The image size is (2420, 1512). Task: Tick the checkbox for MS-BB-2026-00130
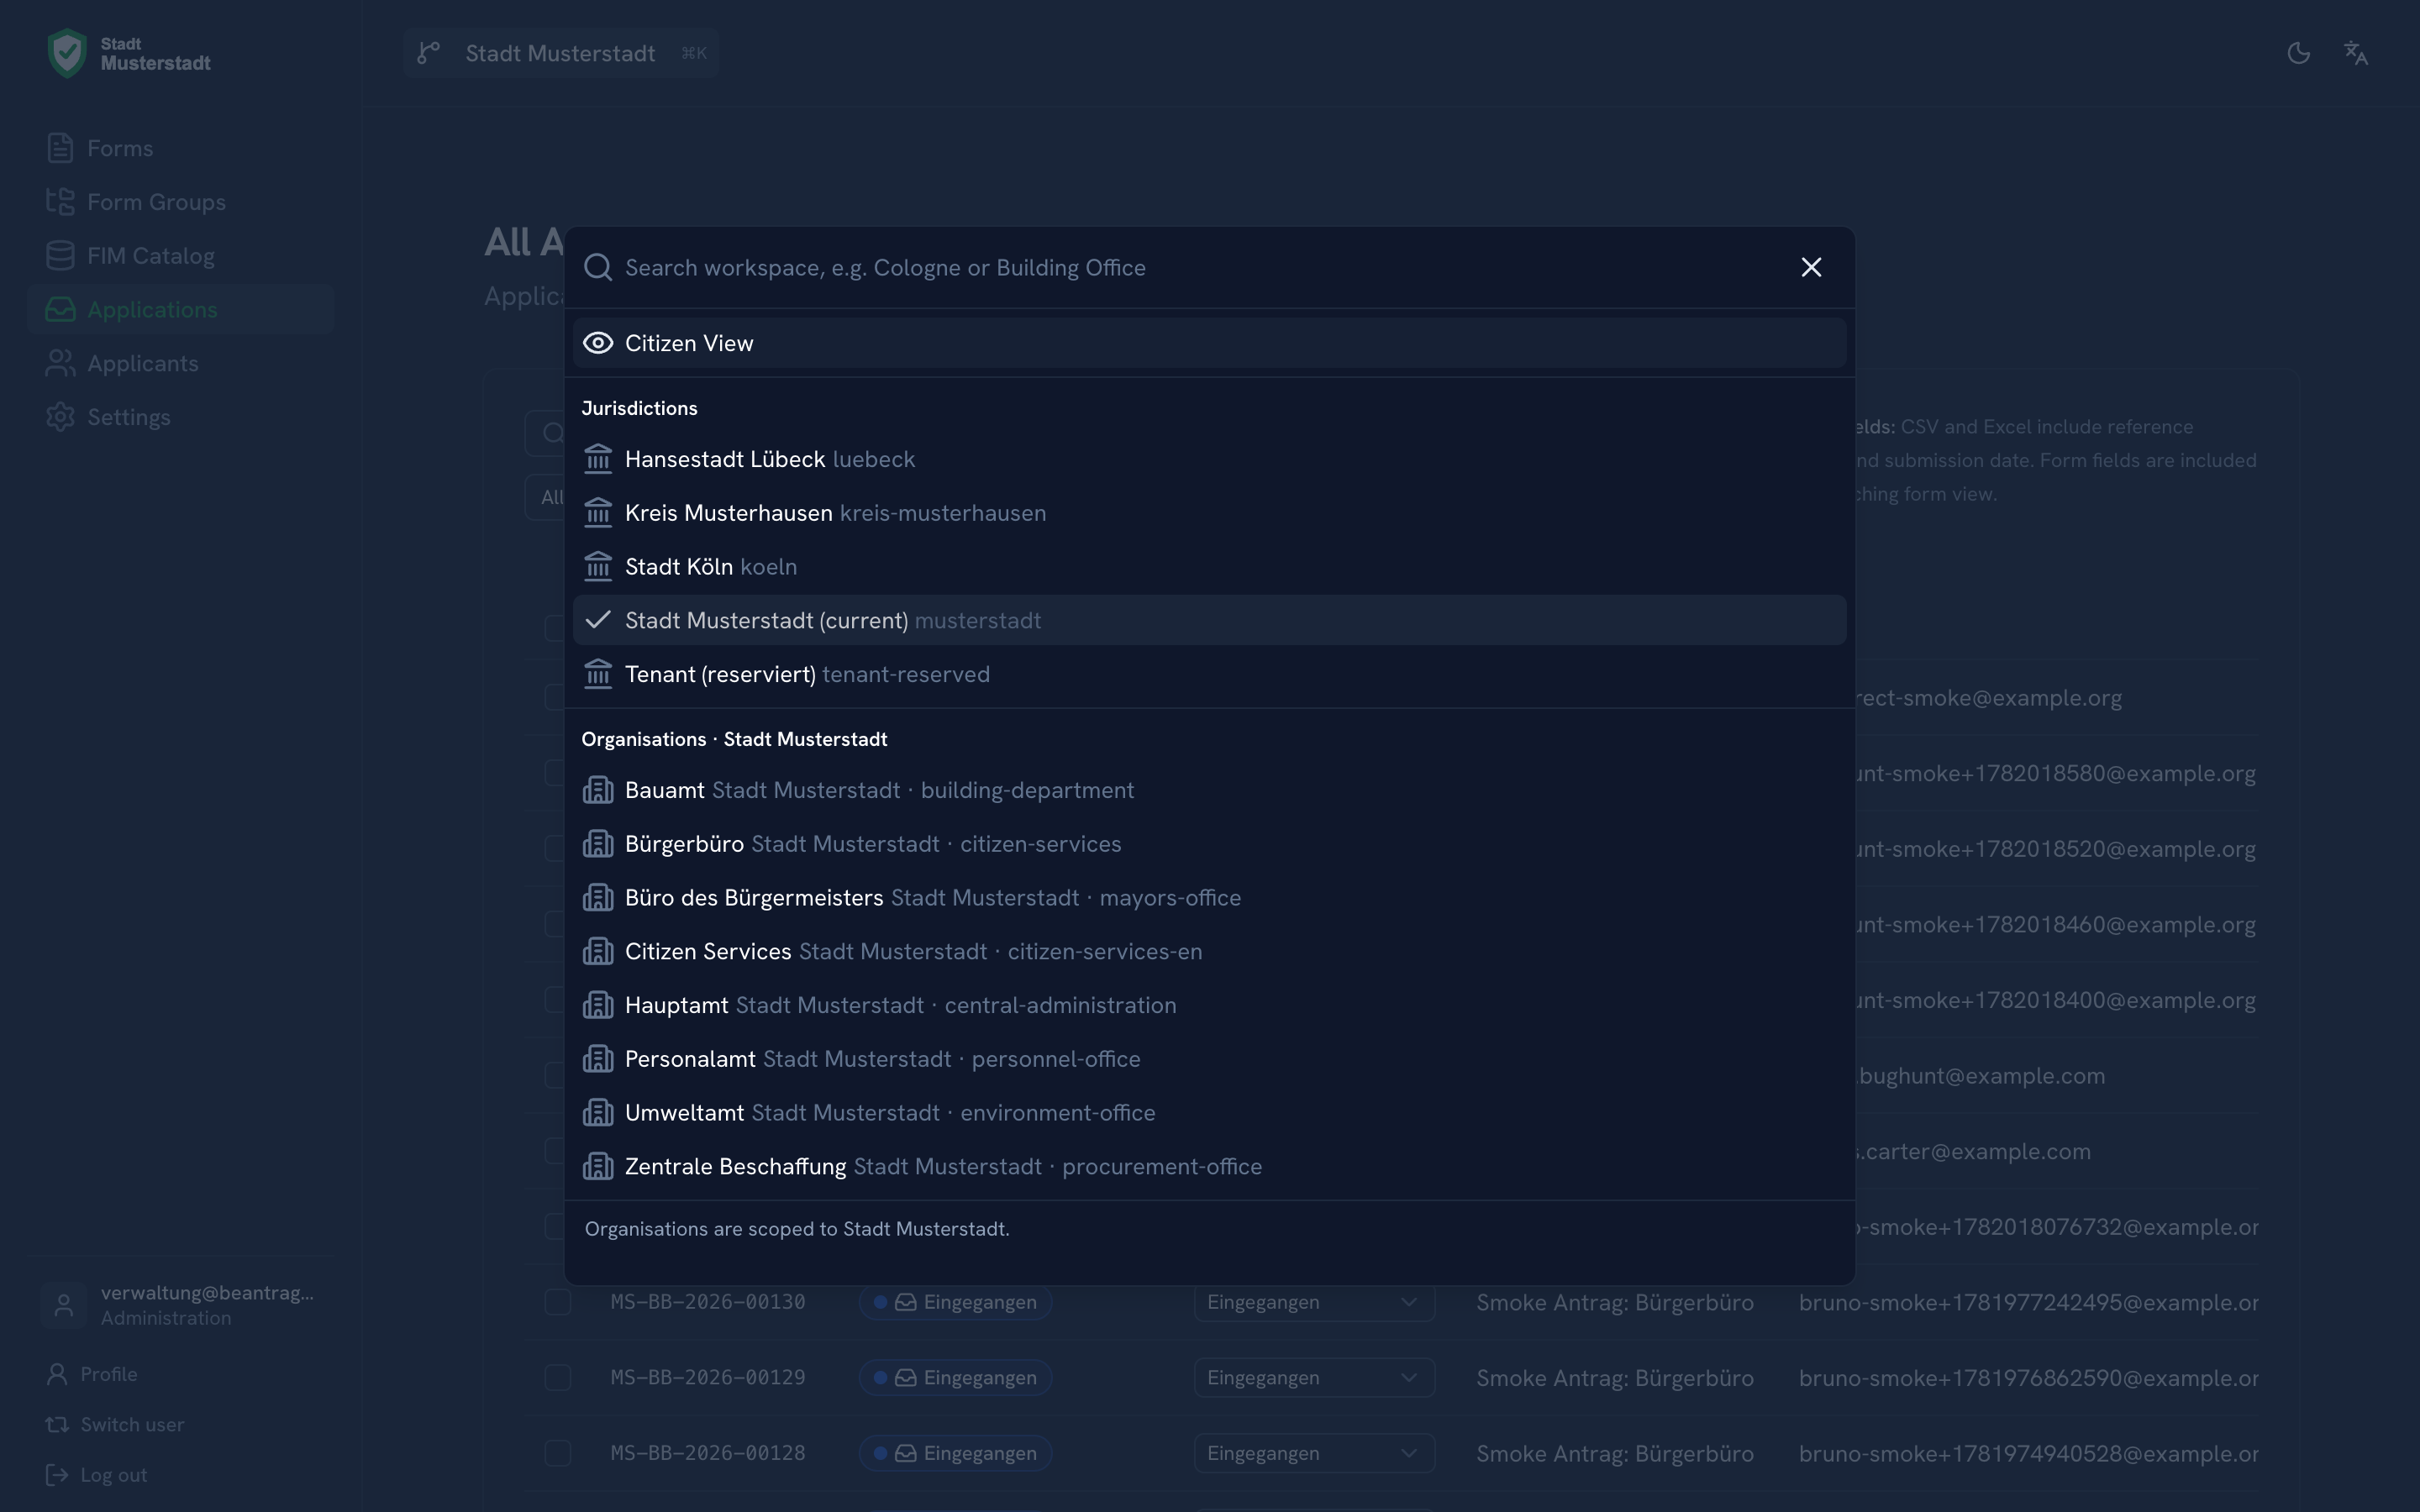coord(558,1302)
